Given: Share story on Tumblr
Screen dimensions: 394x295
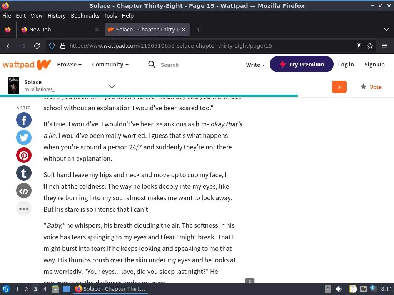Looking at the screenshot, I should (23, 173).
